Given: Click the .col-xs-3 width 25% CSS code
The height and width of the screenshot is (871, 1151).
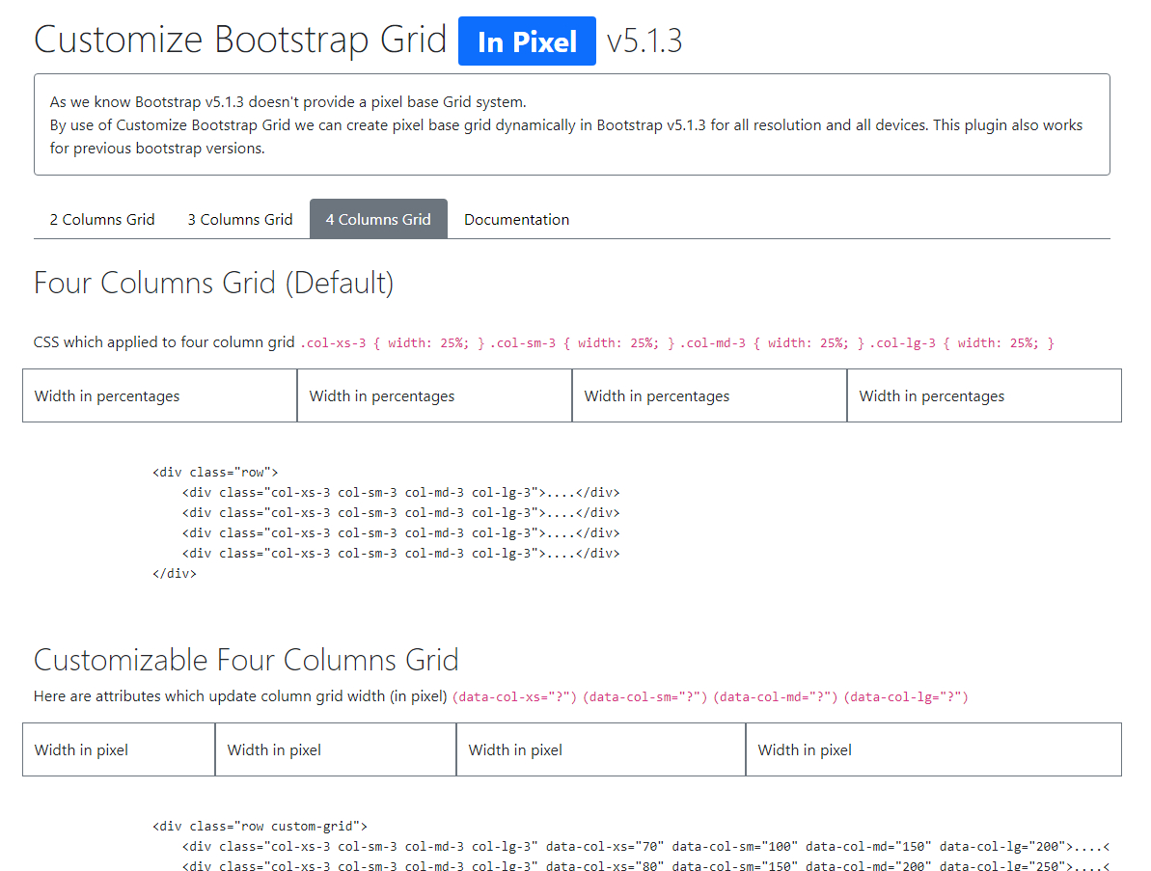Looking at the screenshot, I should point(392,342).
